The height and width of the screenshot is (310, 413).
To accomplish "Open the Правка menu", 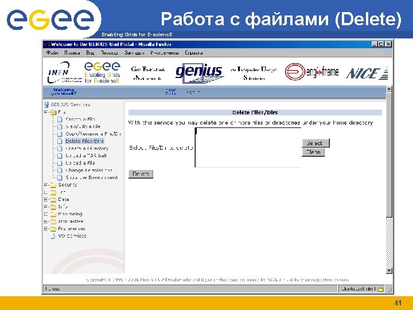I will pyautogui.click(x=72, y=53).
